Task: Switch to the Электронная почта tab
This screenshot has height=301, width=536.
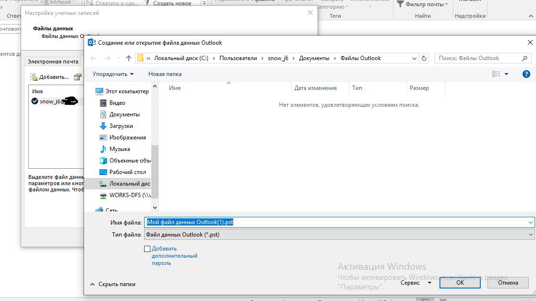Action: coord(53,62)
